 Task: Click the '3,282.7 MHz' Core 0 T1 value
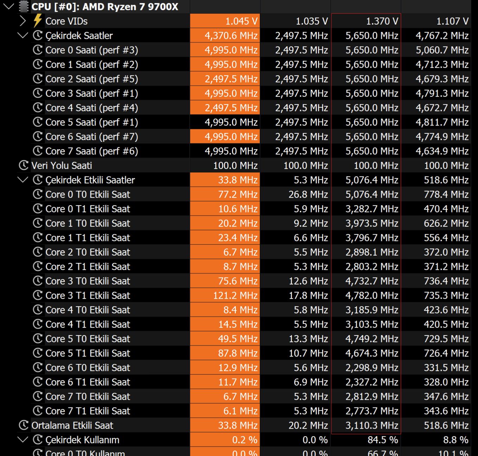coord(372,209)
